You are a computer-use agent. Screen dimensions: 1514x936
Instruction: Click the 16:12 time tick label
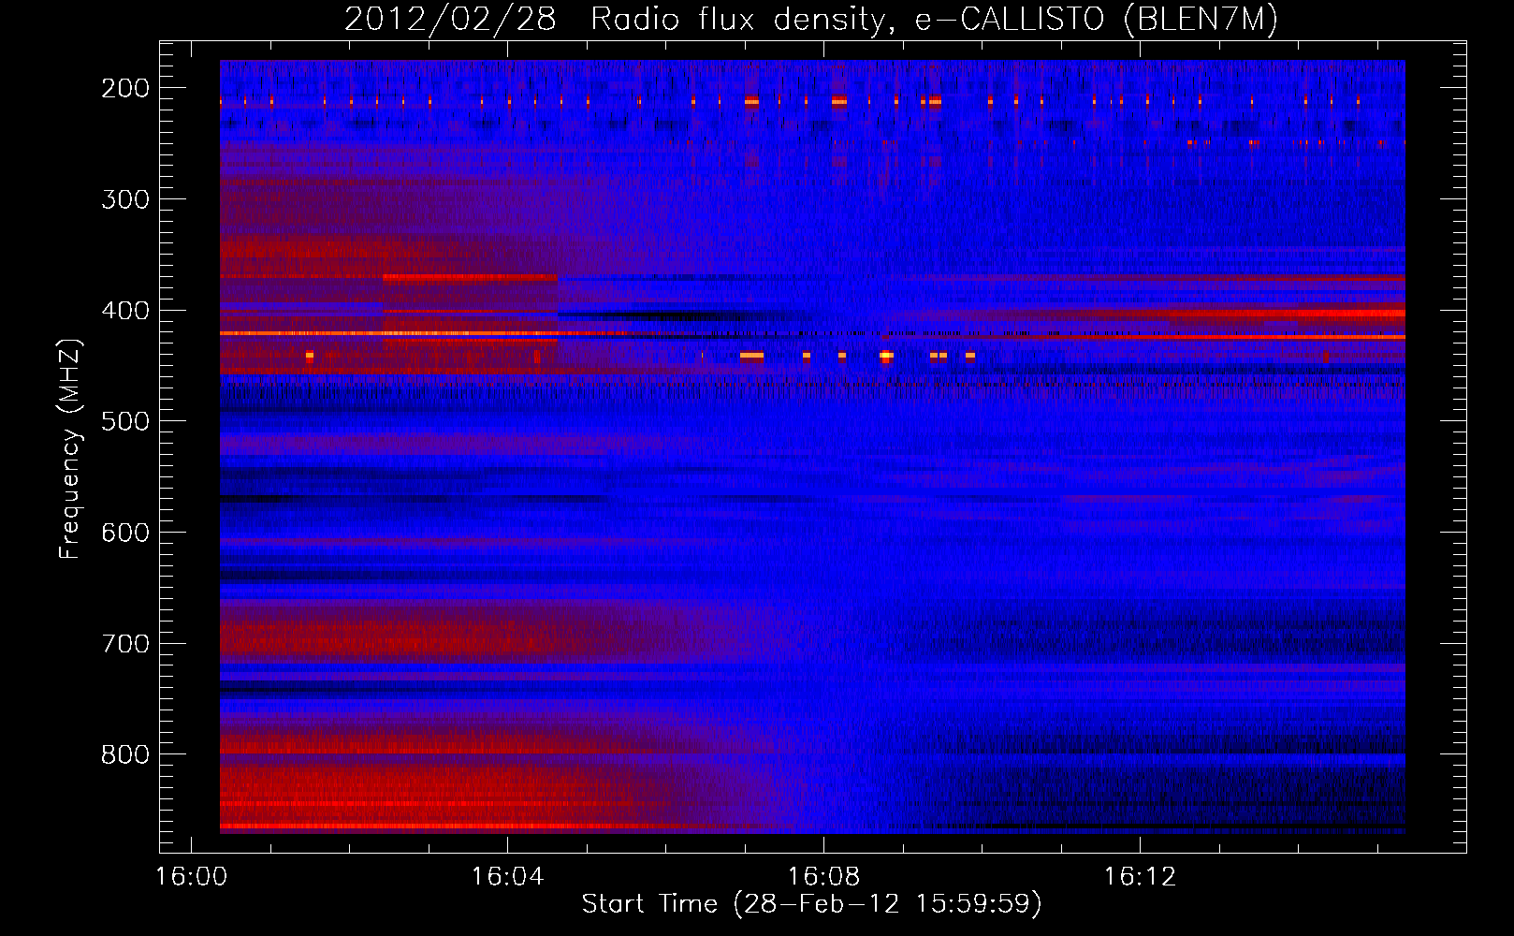click(x=1140, y=877)
